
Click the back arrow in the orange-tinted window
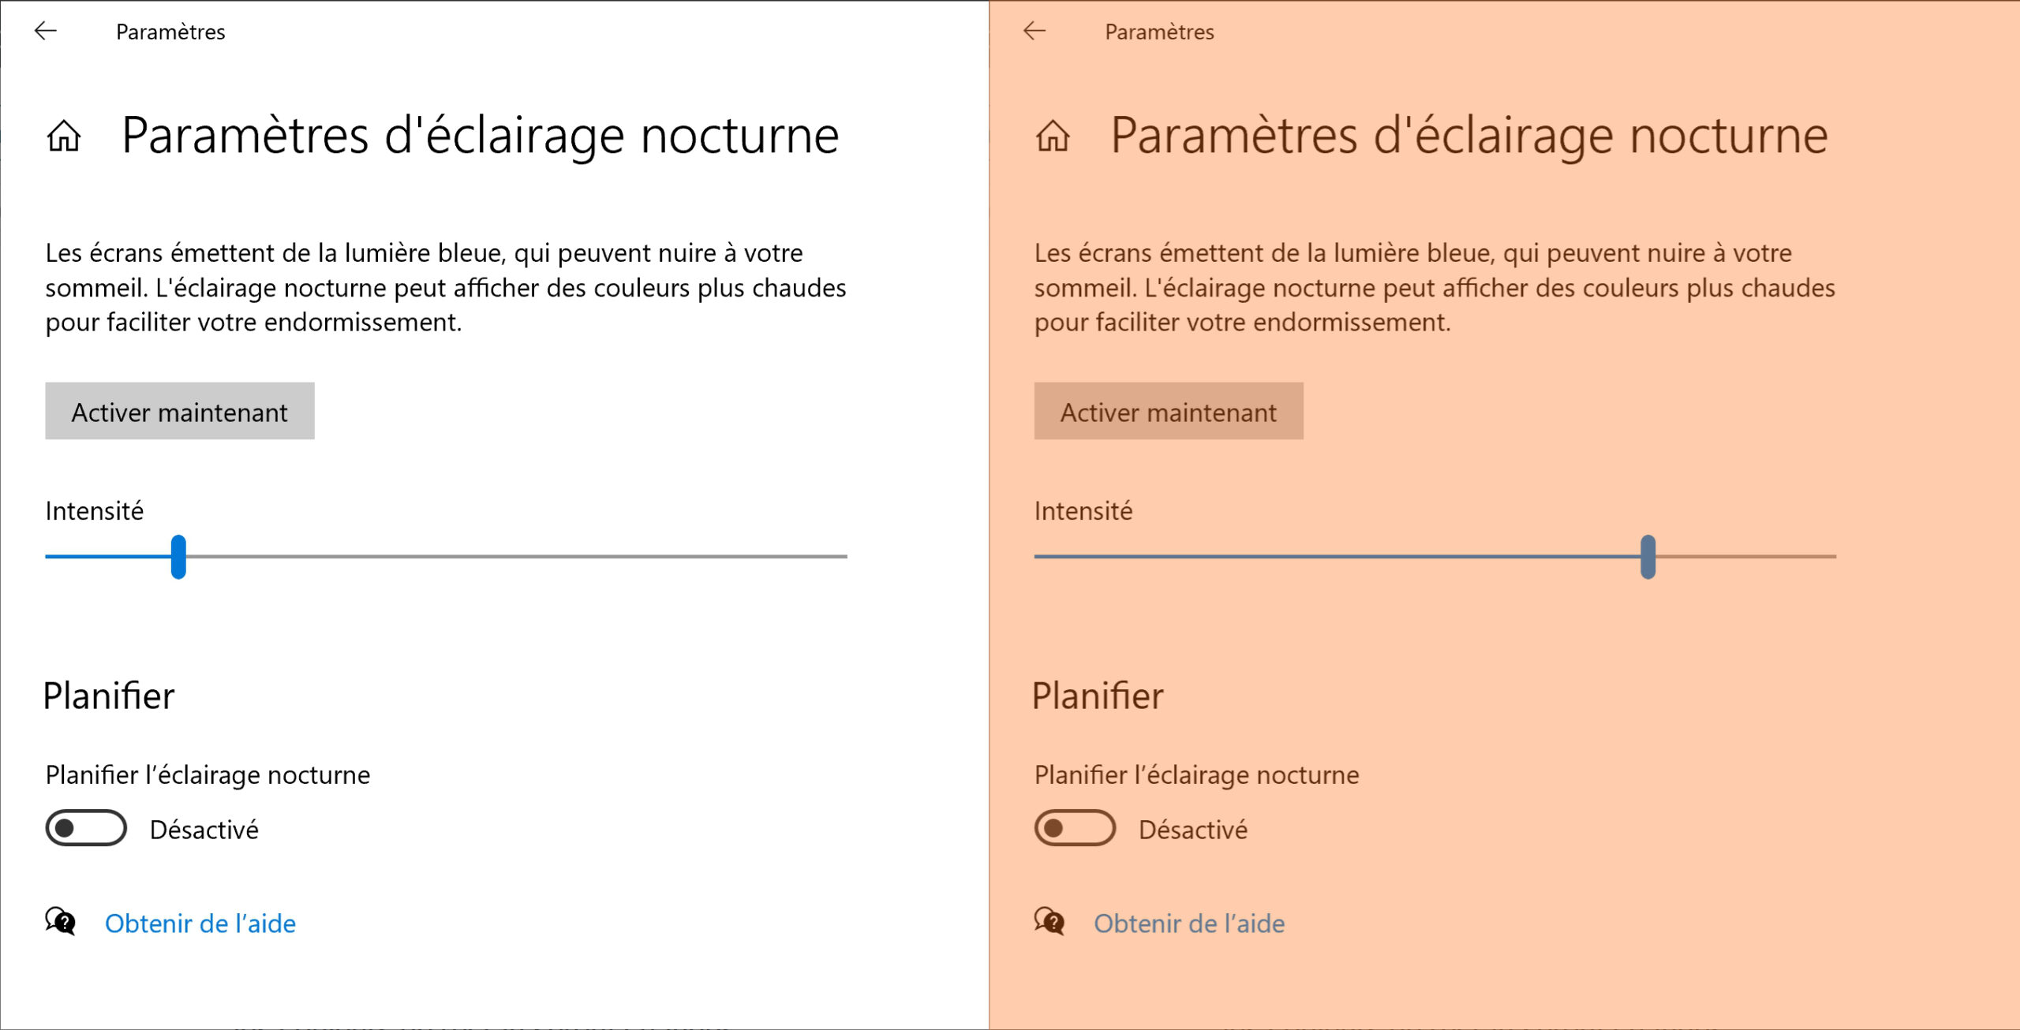(x=1034, y=31)
